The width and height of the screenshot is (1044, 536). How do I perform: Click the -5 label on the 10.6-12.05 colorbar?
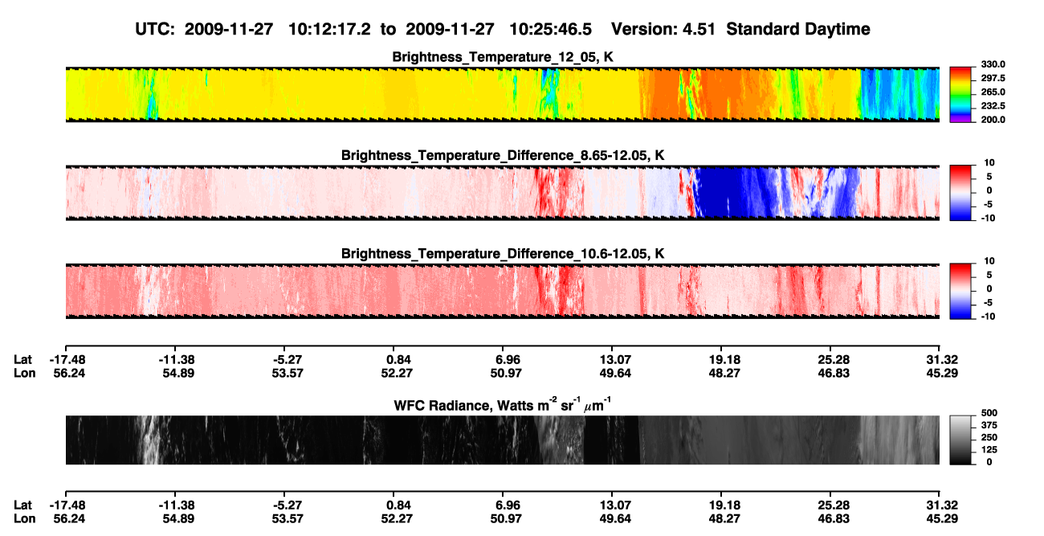tap(990, 303)
